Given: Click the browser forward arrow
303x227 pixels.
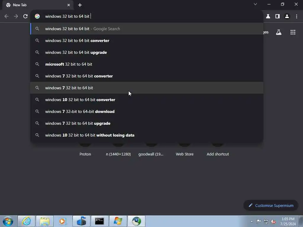Looking at the screenshot, I should pos(16,17).
